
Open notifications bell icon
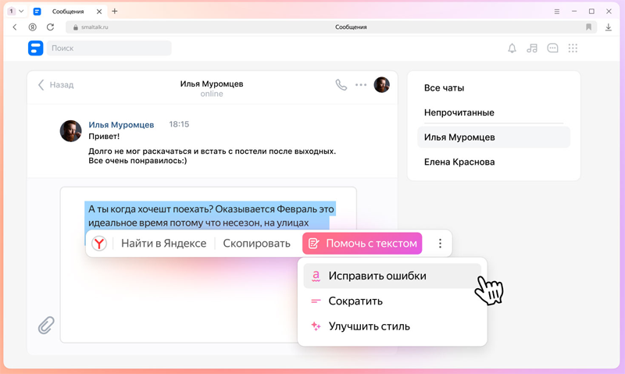pyautogui.click(x=512, y=48)
